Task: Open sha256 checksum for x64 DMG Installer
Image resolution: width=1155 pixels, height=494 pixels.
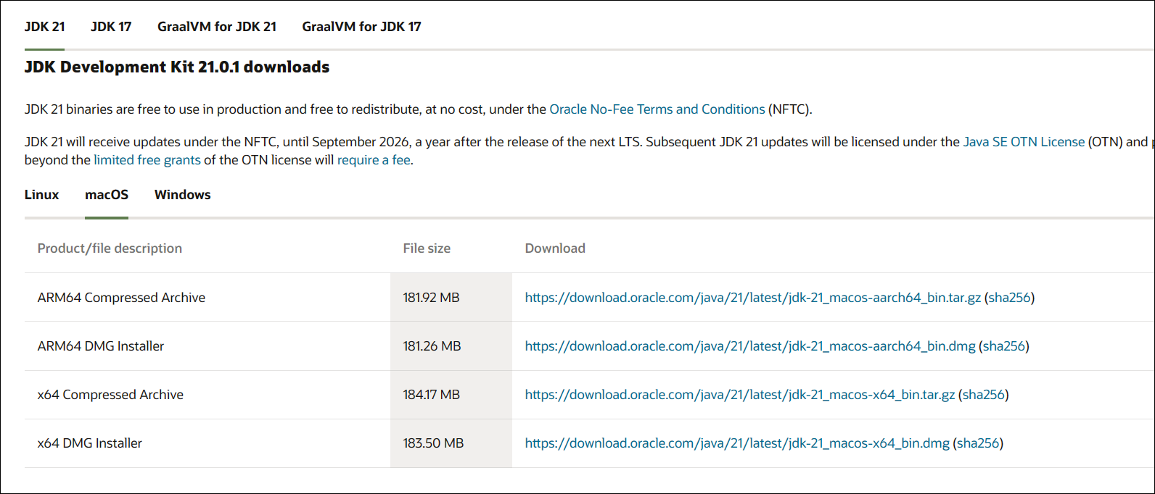Action: pyautogui.click(x=980, y=443)
